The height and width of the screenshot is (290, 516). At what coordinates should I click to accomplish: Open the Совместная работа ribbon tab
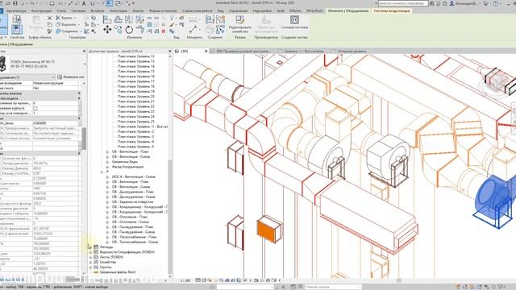(197, 10)
